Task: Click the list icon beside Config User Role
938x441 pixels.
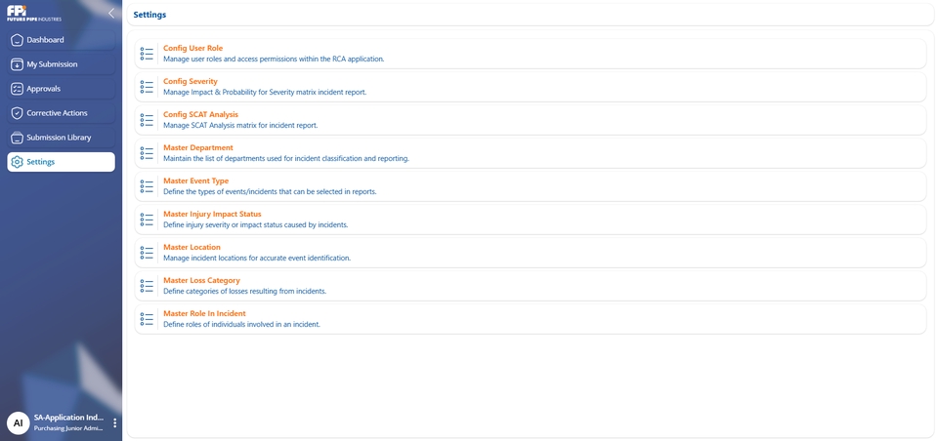Action: pos(147,54)
